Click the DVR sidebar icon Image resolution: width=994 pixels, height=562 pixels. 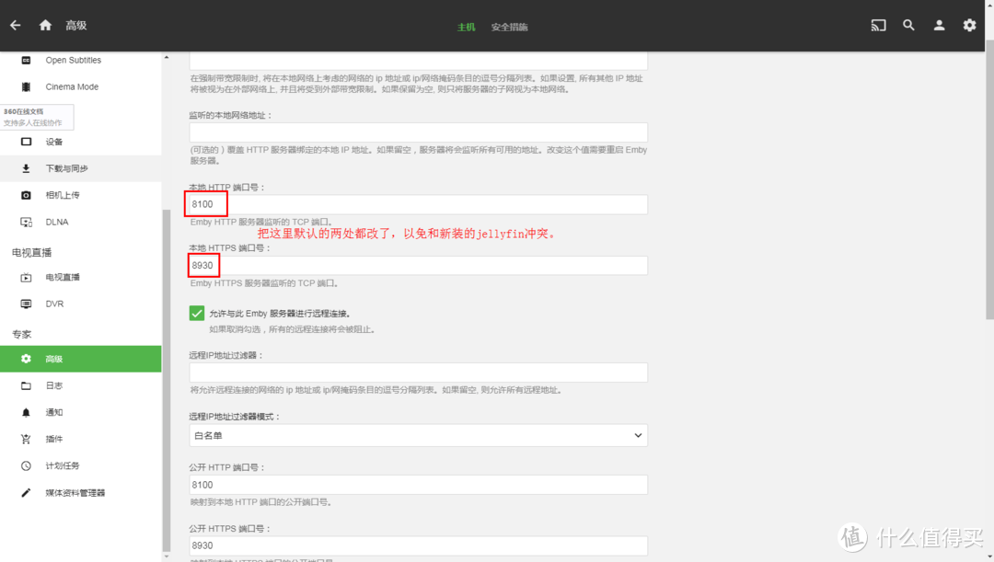click(26, 304)
